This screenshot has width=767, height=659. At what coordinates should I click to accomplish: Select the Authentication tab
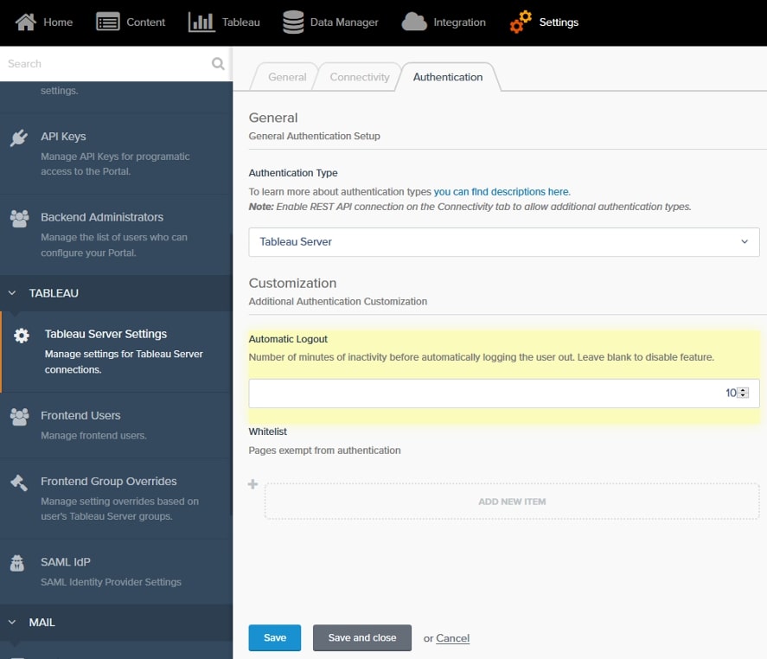click(448, 77)
